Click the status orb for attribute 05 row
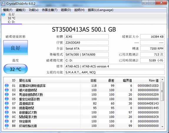 [7, 99]
